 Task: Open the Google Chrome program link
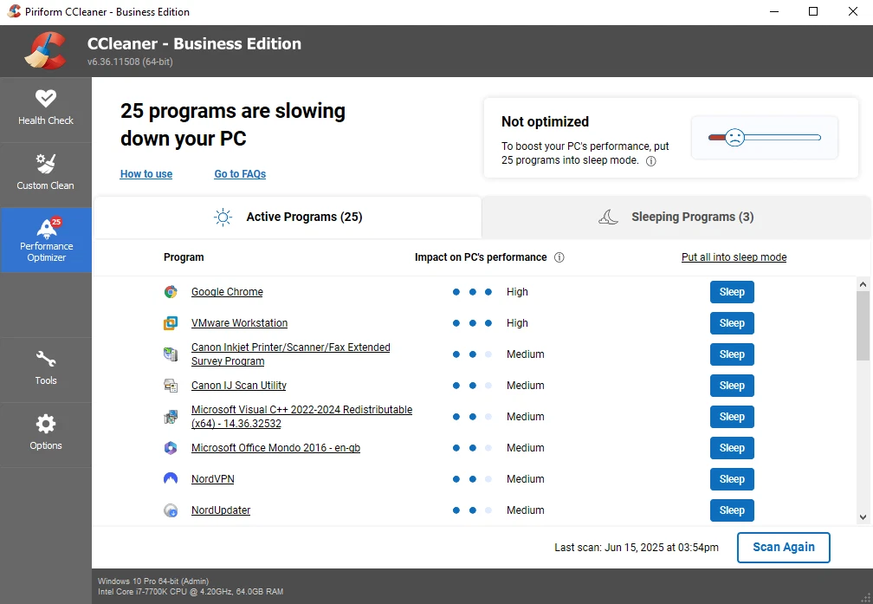pos(227,292)
